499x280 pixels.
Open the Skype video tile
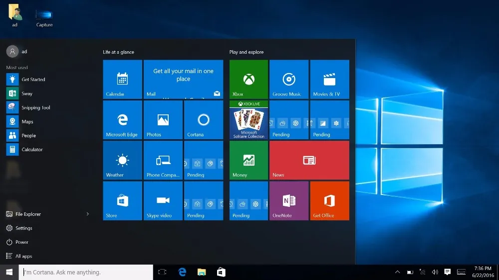tap(163, 201)
